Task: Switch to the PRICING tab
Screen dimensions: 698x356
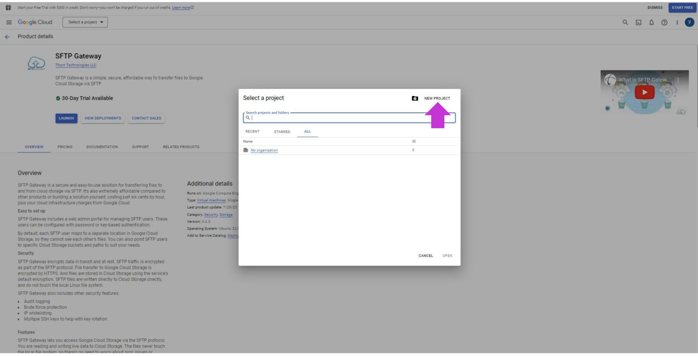Action: [x=65, y=147]
